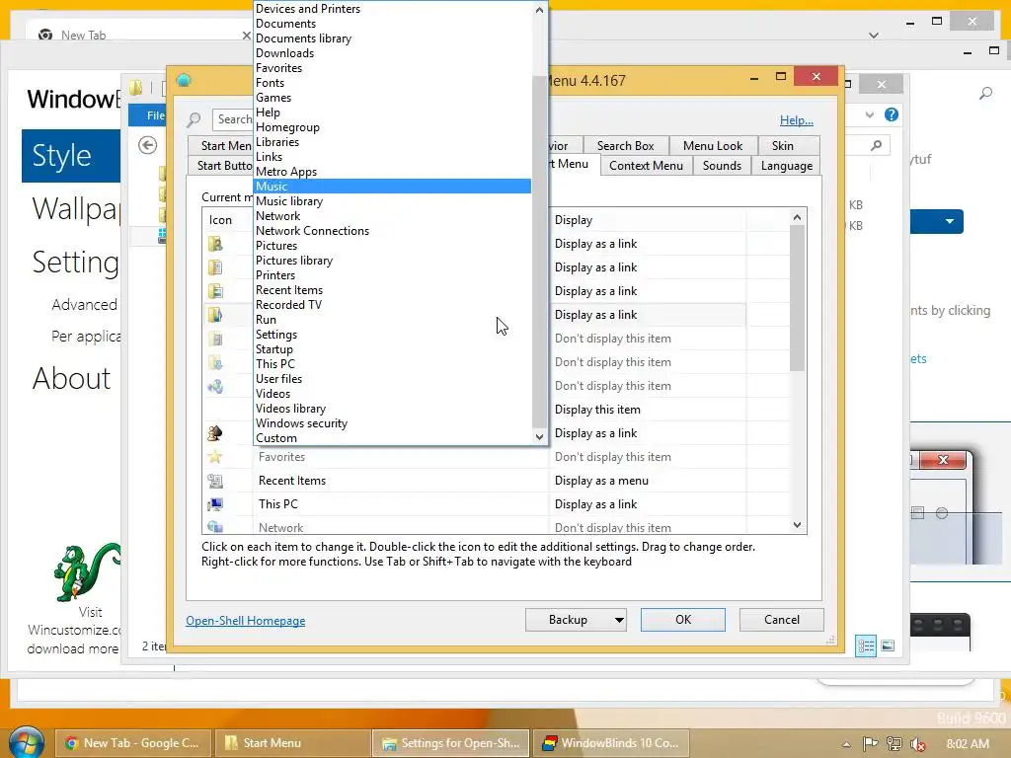Switch to large icons view in Explorer
Screen dimensions: 1011x758
(x=888, y=645)
